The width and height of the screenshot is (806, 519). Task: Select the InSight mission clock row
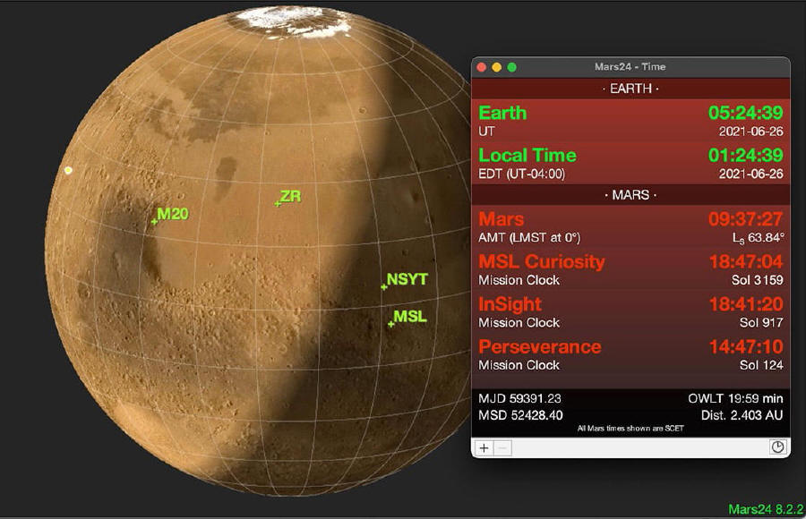(630, 312)
